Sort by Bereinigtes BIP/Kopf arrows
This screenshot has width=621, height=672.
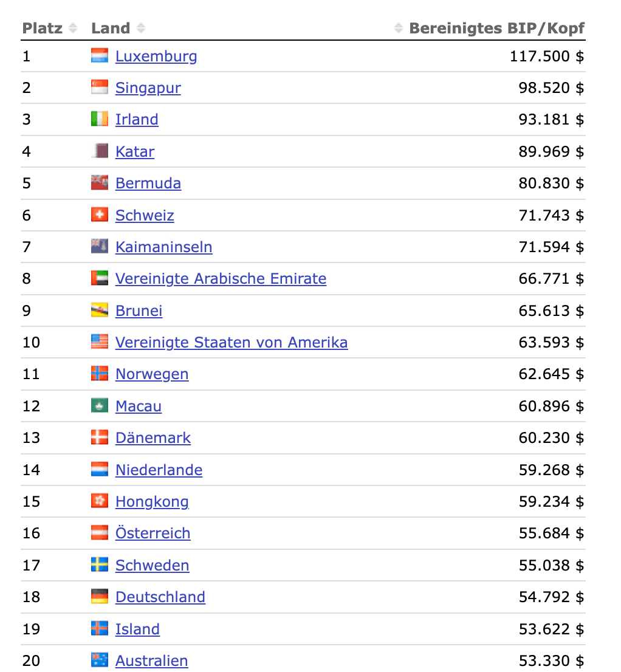tap(399, 28)
